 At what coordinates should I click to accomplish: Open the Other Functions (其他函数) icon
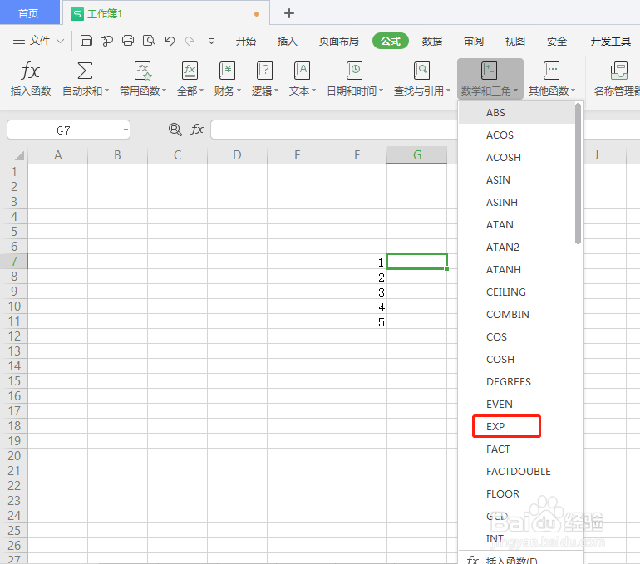[x=551, y=71]
